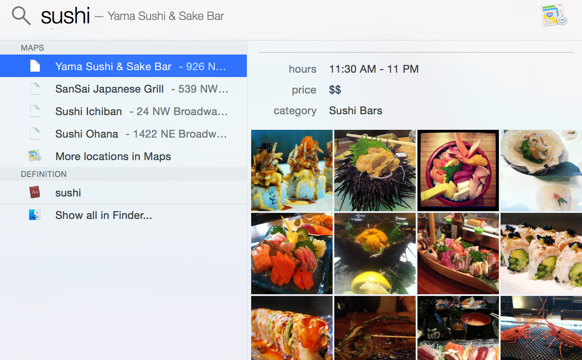Select Yama Sushi & Sake Bar result
Image resolution: width=582 pixels, height=360 pixels.
click(x=123, y=66)
